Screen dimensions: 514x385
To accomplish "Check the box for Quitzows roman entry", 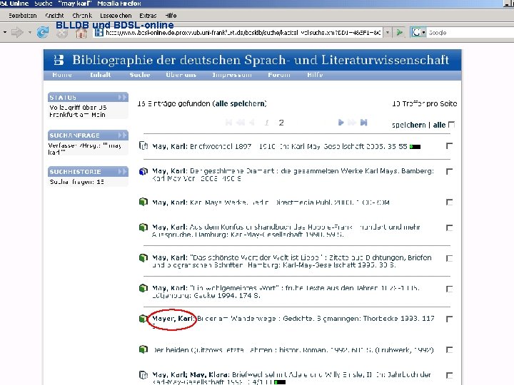I will [450, 350].
